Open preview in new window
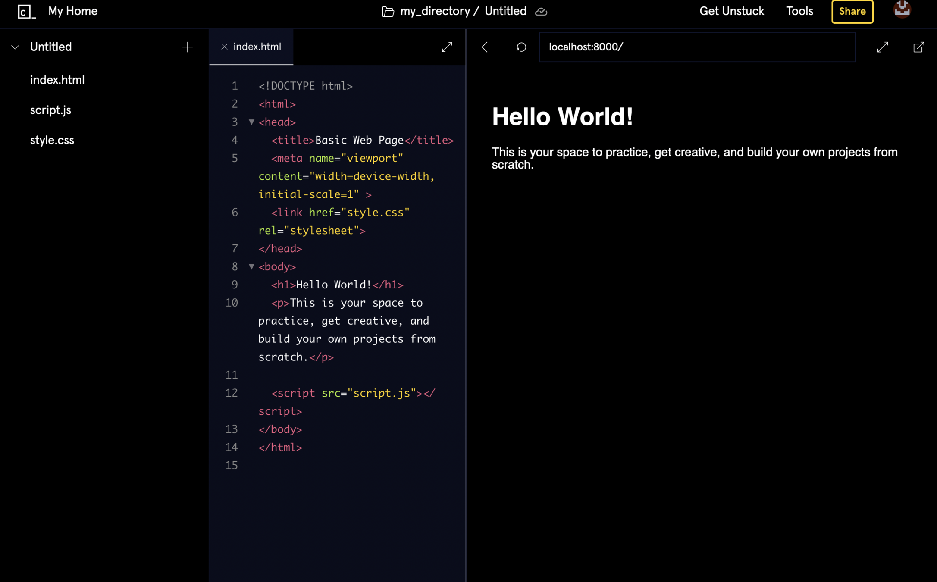The height and width of the screenshot is (582, 937). click(x=918, y=47)
